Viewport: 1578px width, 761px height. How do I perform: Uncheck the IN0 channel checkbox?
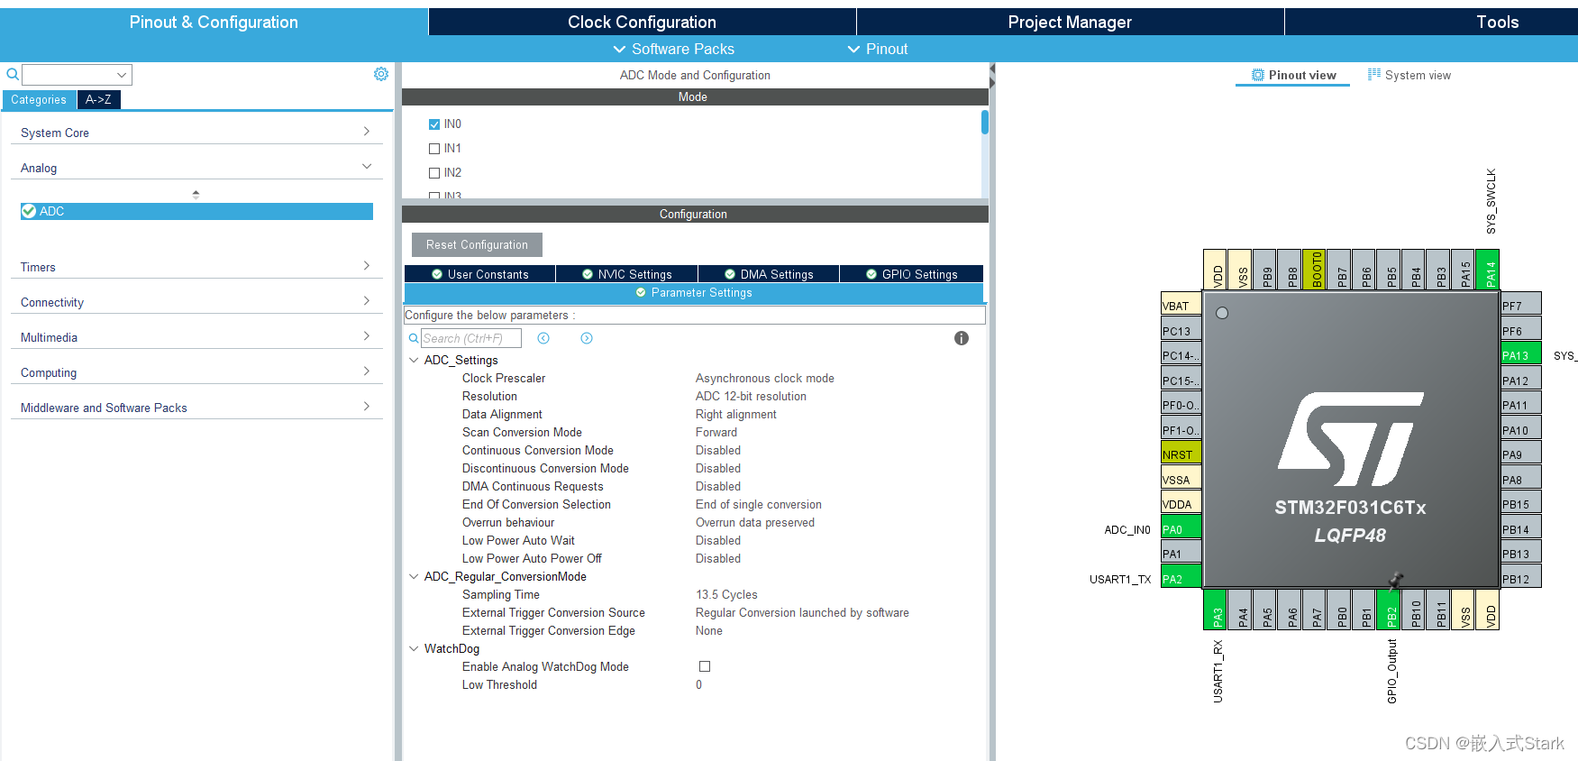pos(434,124)
